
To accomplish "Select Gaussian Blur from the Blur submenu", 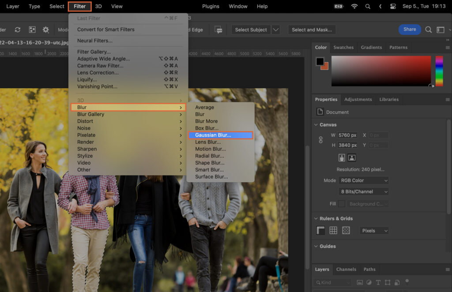I will point(221,135).
